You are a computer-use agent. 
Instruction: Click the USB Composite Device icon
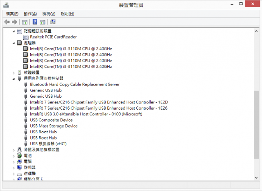(26, 120)
